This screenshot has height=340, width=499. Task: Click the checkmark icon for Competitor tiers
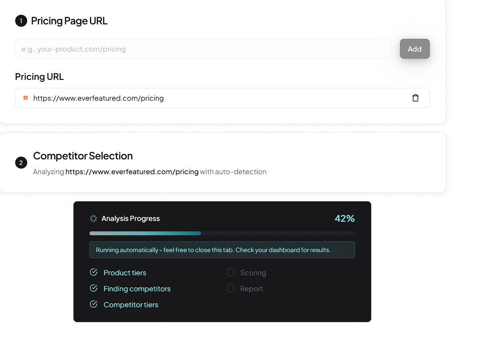point(93,304)
